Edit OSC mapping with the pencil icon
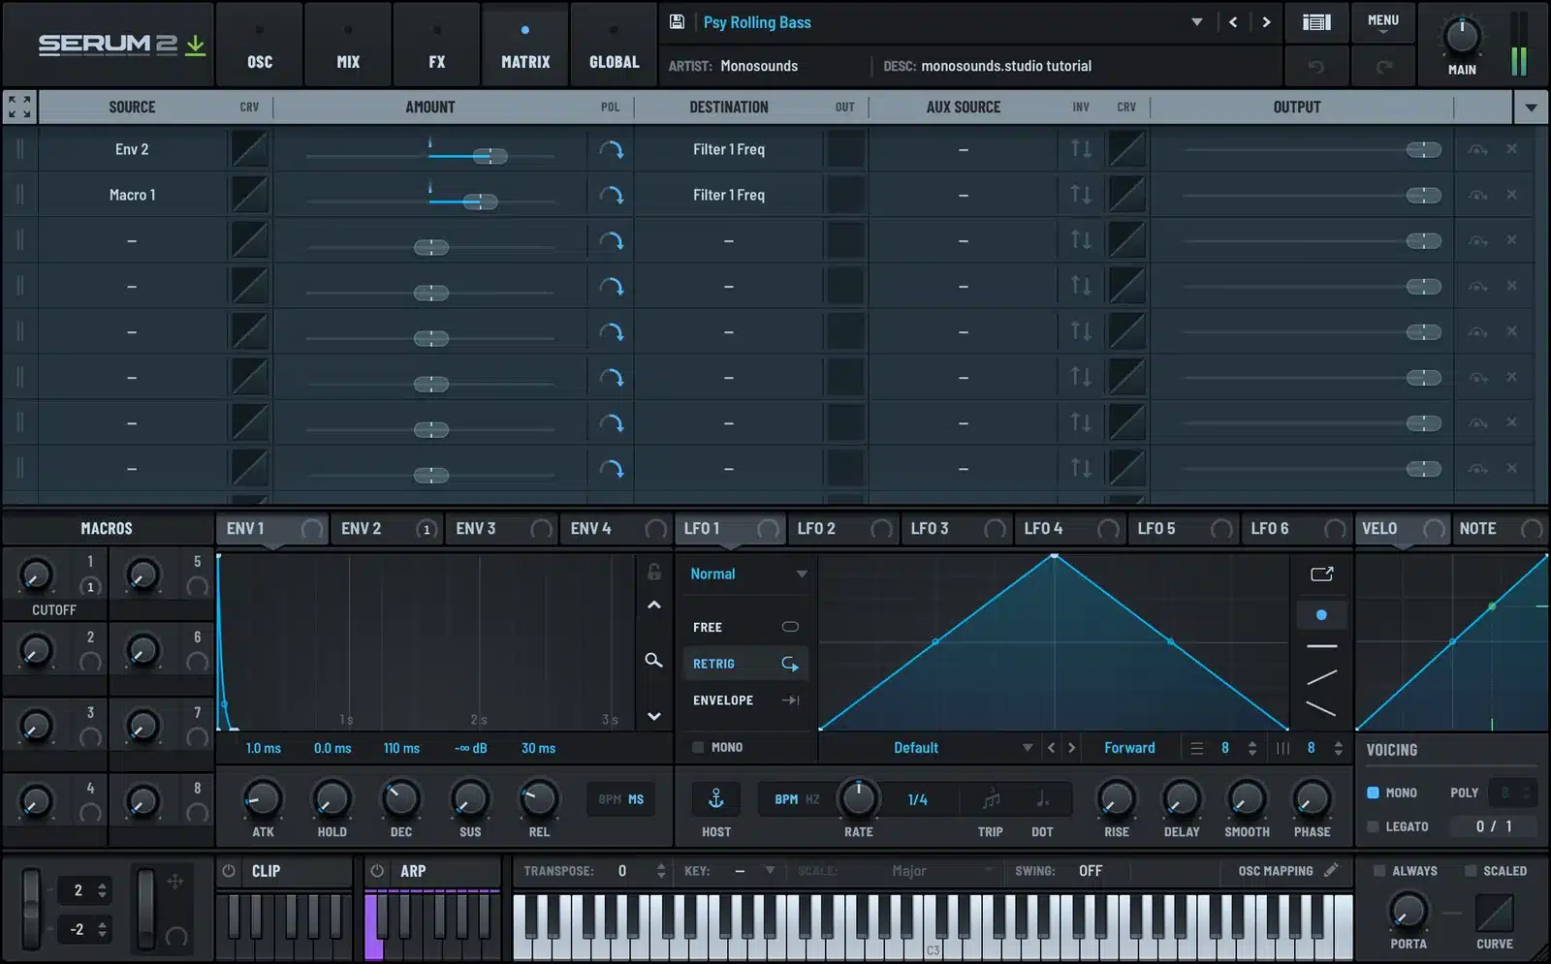 tap(1331, 870)
